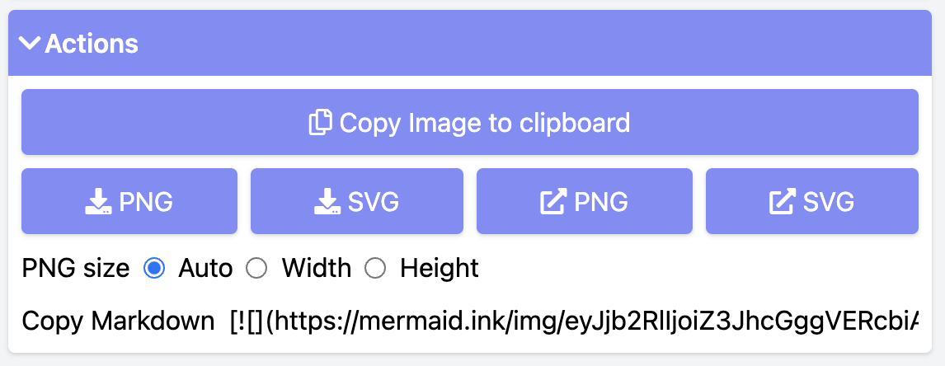Screen dimensions: 945x366
Task: Click the external-link icon for SVG
Action: pos(783,201)
